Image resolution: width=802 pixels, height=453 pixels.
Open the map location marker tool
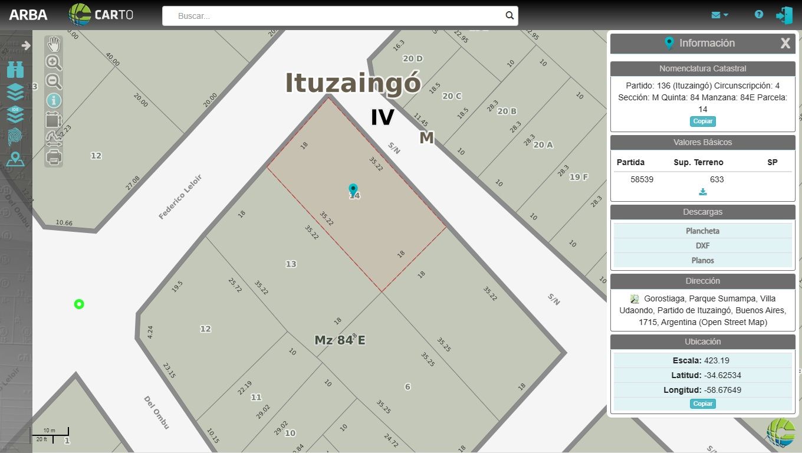pyautogui.click(x=15, y=159)
